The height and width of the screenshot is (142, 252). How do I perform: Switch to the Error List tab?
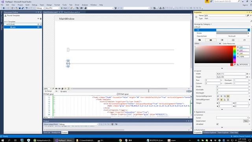[47, 133]
